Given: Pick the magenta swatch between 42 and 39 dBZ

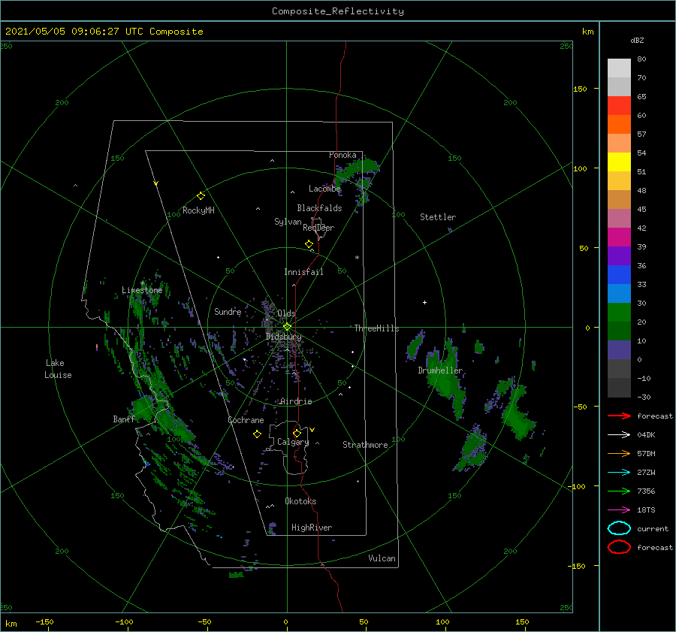Looking at the screenshot, I should point(619,237).
